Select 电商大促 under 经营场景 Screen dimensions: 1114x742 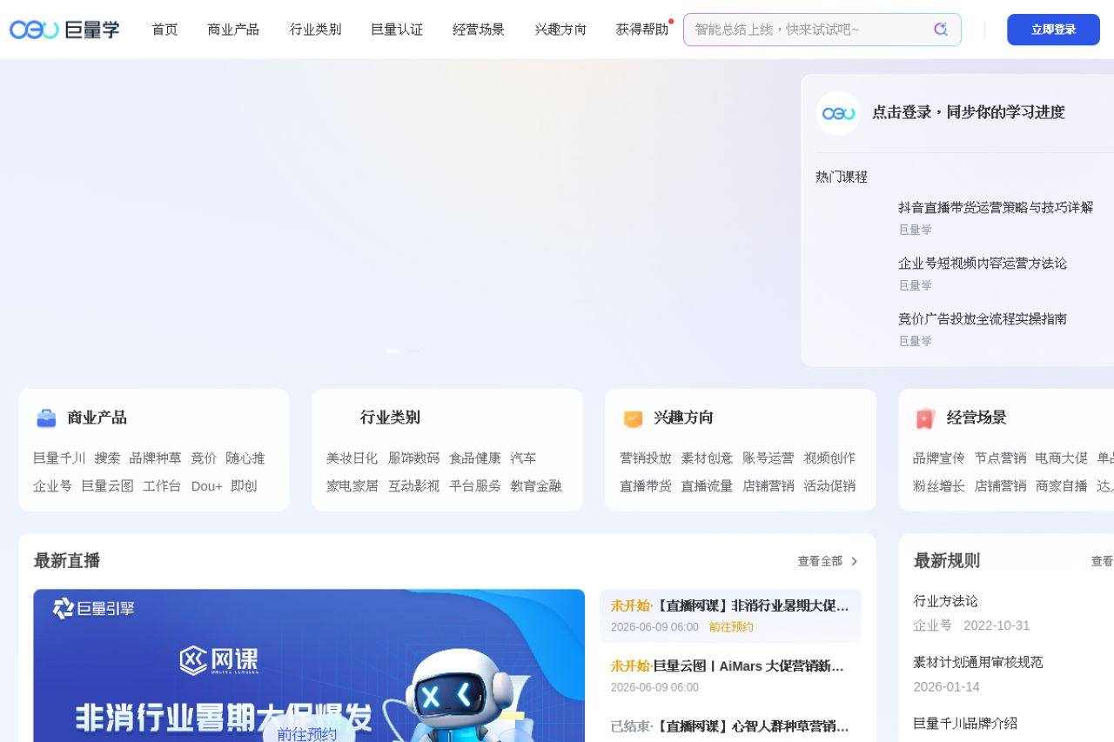coord(1062,458)
